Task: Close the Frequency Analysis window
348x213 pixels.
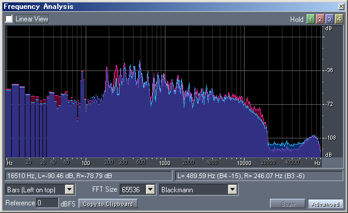Action: pos(342,7)
